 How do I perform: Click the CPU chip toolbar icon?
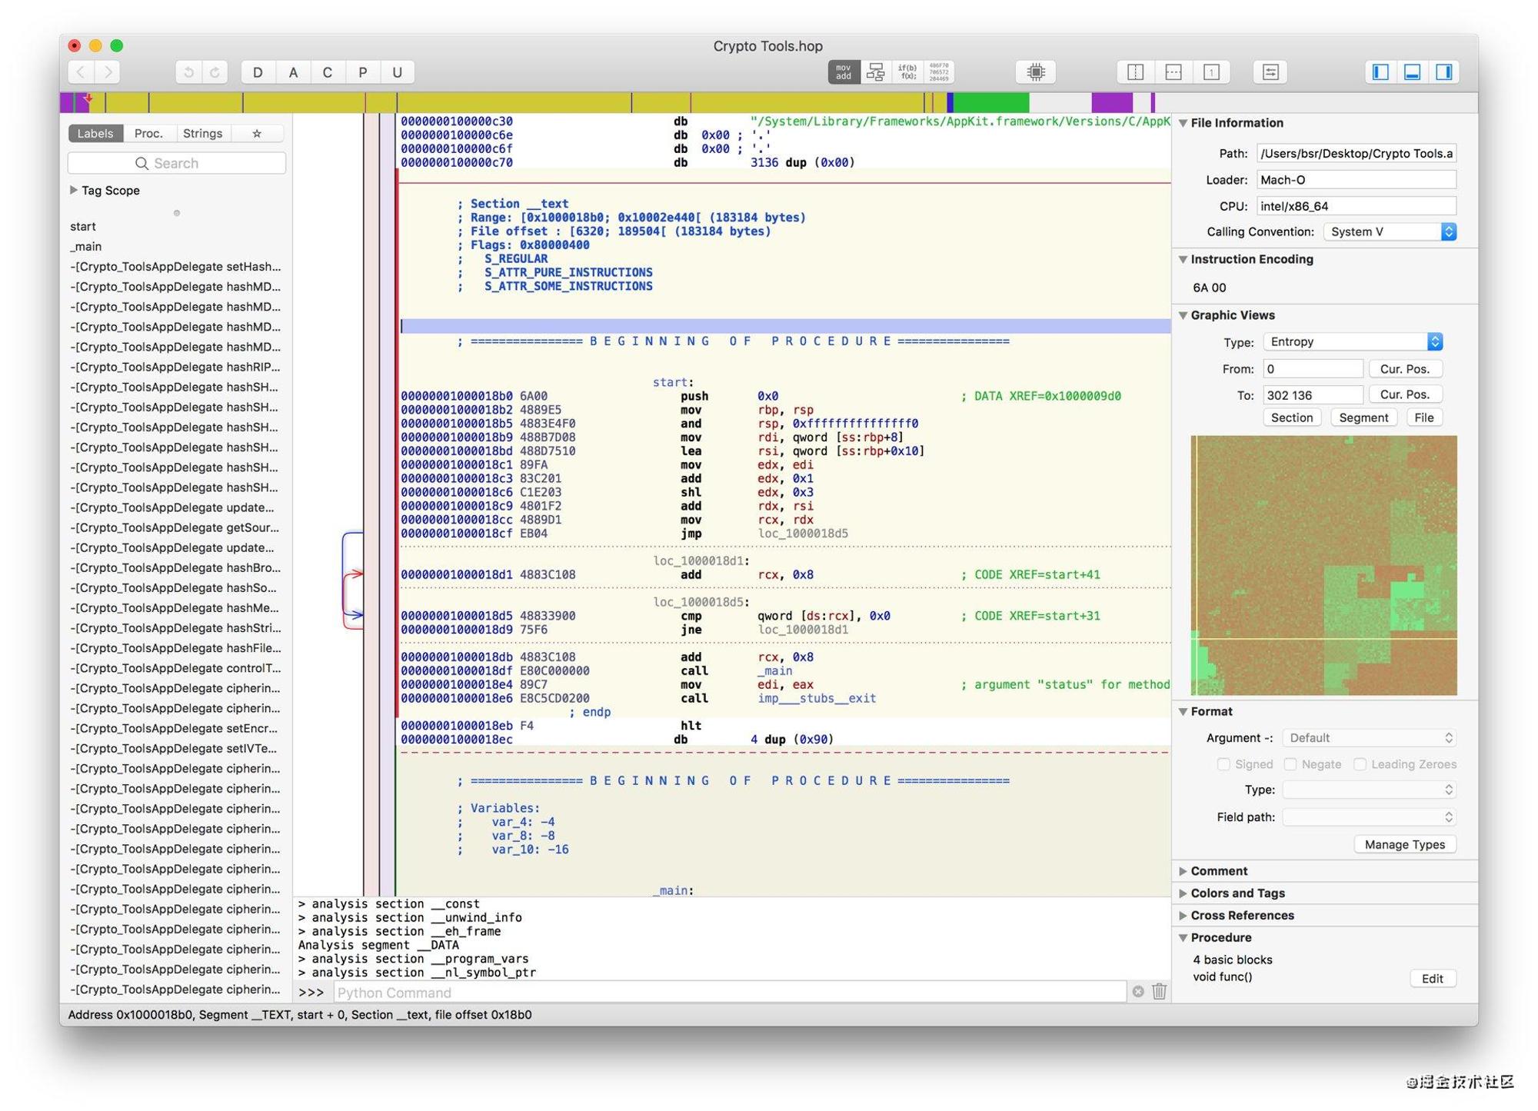[x=1037, y=72]
